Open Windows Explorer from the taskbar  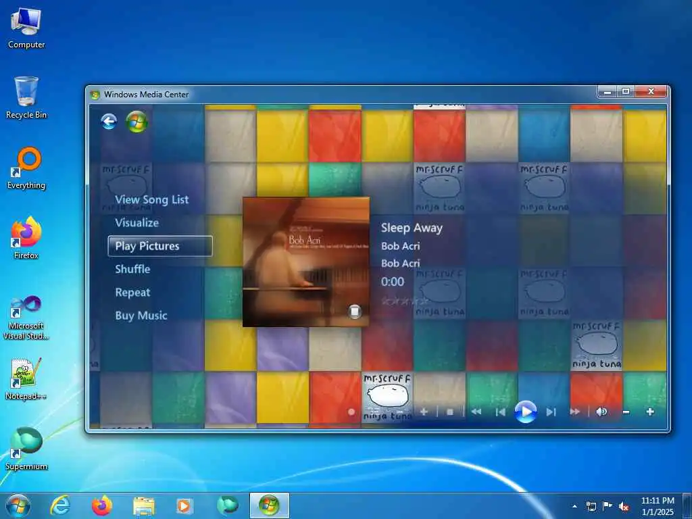coord(144,505)
